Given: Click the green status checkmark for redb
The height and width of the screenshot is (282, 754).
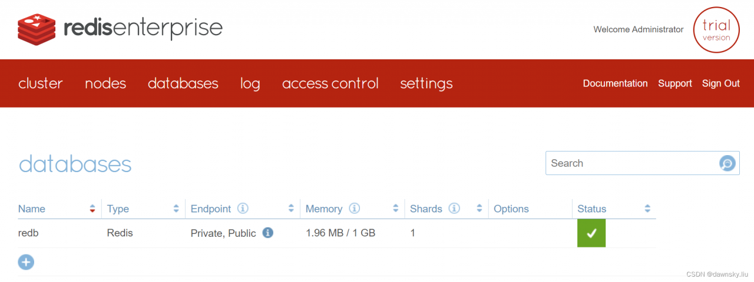Looking at the screenshot, I should [591, 233].
